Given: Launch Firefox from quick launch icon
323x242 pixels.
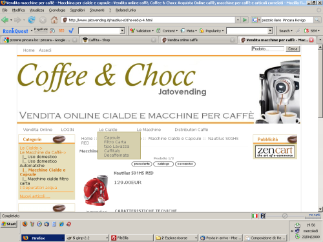Looking at the screenshot, I should click(x=25, y=224).
